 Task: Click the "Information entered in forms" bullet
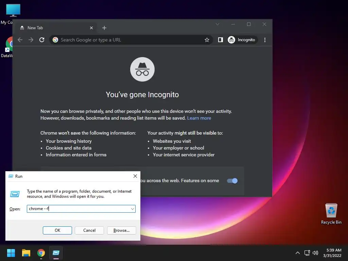(x=76, y=155)
